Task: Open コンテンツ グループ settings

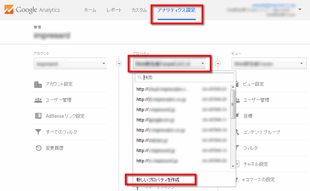Action: 261,132
